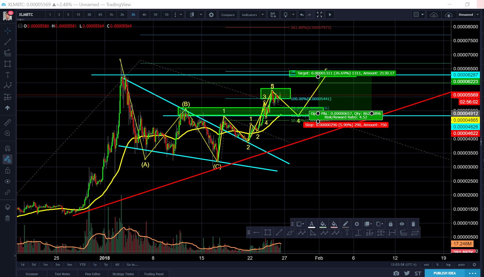Open the chart properties gear in top toolbar
Screen dimensions: 484x277
pos(211,15)
